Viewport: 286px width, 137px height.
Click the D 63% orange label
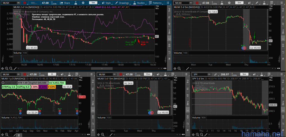coord(52,87)
